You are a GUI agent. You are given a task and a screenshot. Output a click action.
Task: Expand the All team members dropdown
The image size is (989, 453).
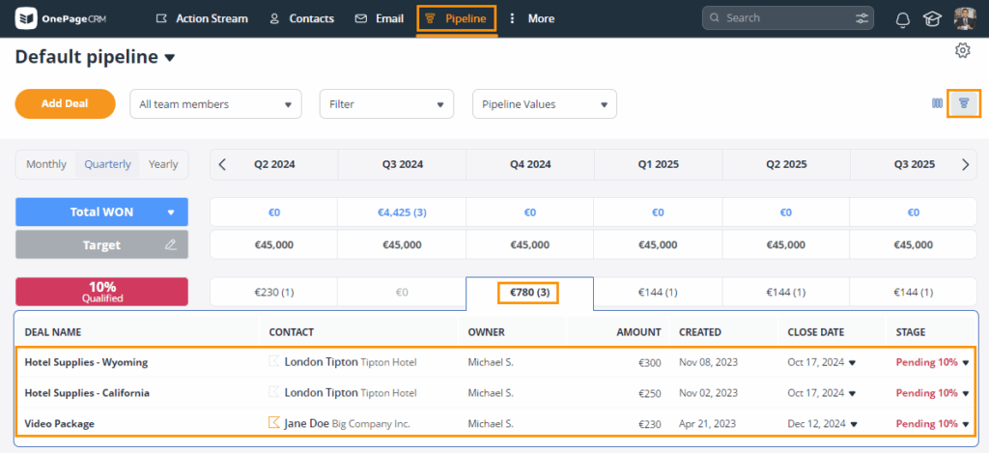215,104
